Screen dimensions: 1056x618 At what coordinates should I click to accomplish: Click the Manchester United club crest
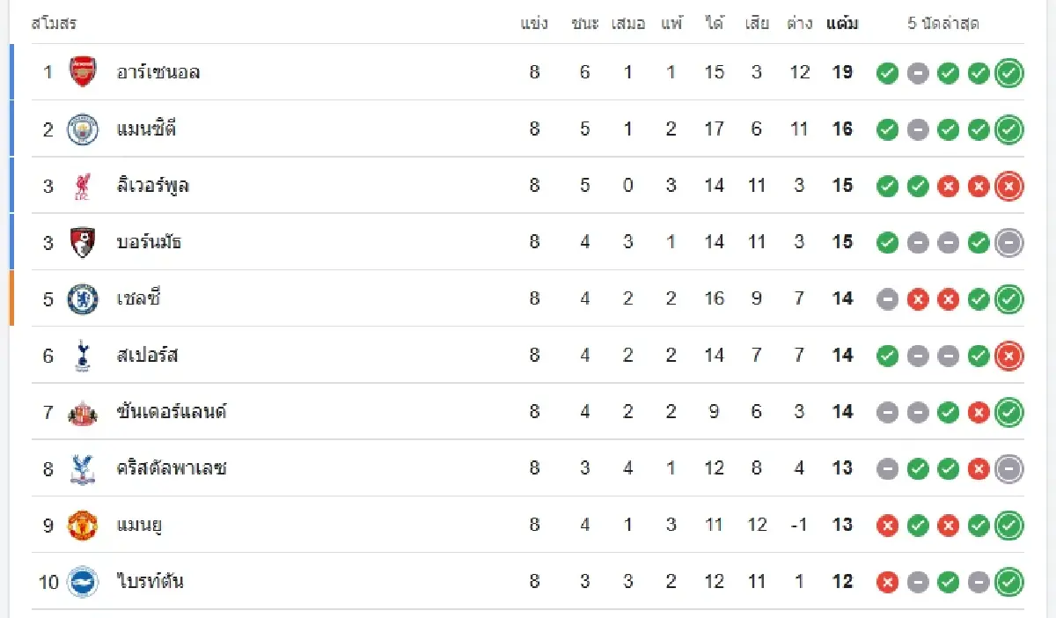[84, 526]
